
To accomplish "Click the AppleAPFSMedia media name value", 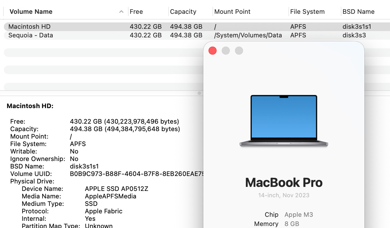I will click(110, 196).
